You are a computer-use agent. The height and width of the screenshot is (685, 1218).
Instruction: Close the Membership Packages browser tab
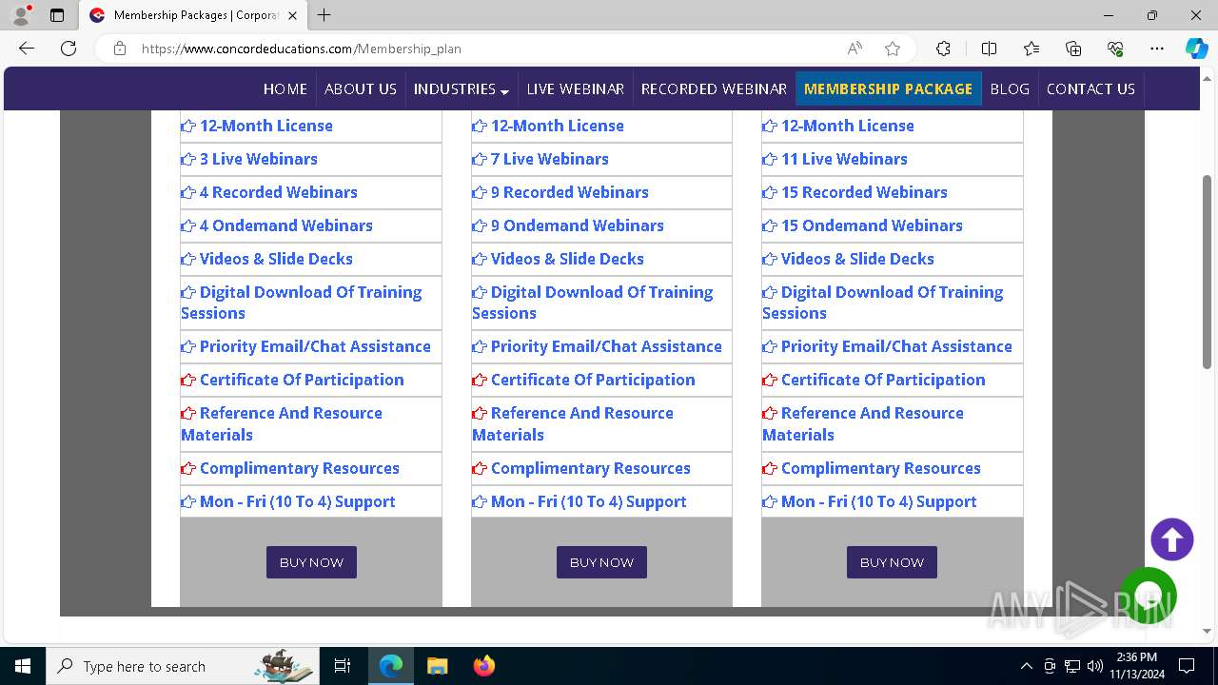(292, 15)
